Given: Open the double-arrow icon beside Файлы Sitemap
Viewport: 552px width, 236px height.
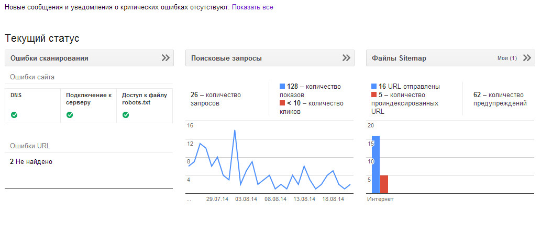Looking at the screenshot, I should 527,58.
